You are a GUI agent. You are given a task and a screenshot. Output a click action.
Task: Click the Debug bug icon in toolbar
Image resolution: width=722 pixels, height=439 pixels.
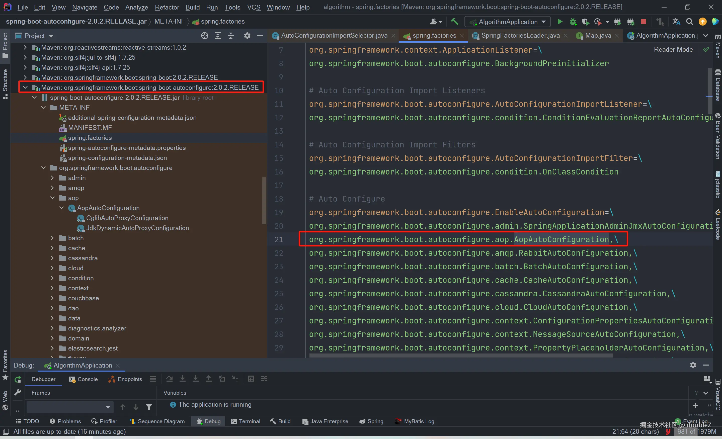(573, 22)
